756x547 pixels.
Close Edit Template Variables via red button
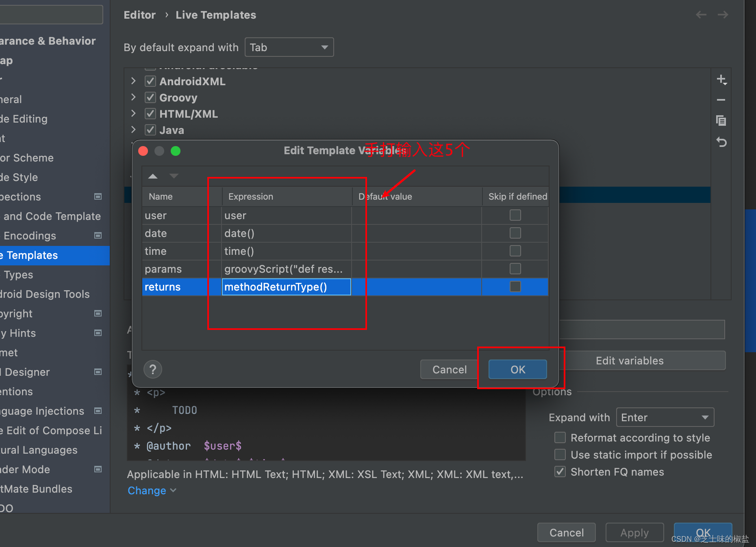click(143, 151)
